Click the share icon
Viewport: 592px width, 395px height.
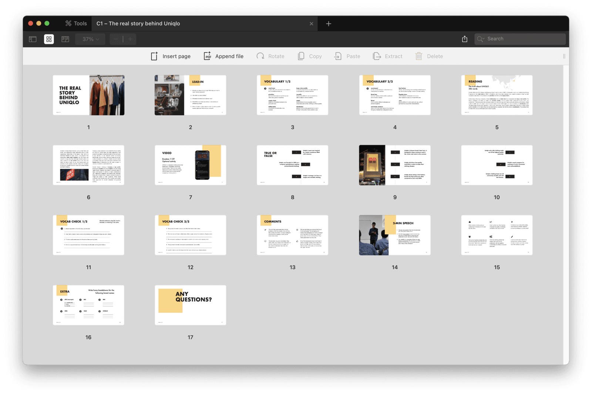(x=465, y=39)
